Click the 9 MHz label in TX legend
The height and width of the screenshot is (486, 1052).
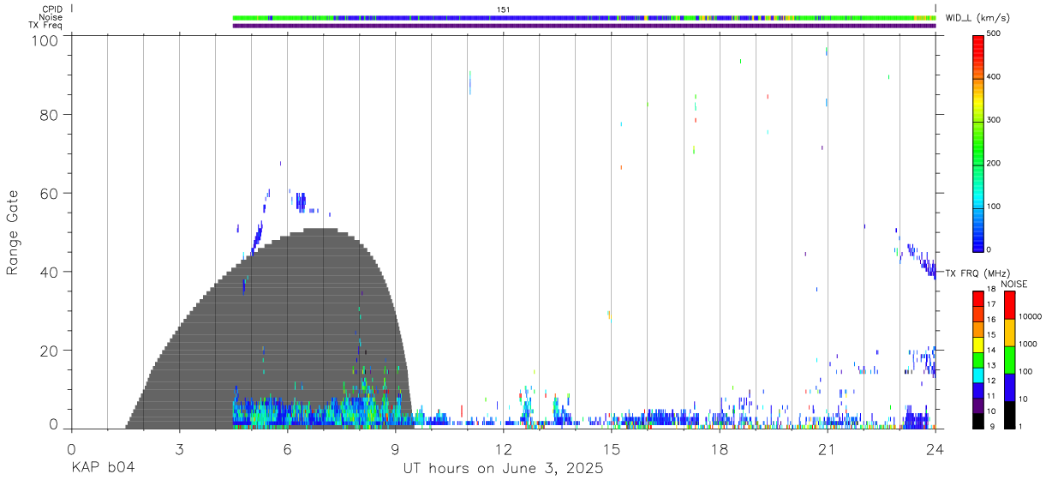[x=994, y=426]
